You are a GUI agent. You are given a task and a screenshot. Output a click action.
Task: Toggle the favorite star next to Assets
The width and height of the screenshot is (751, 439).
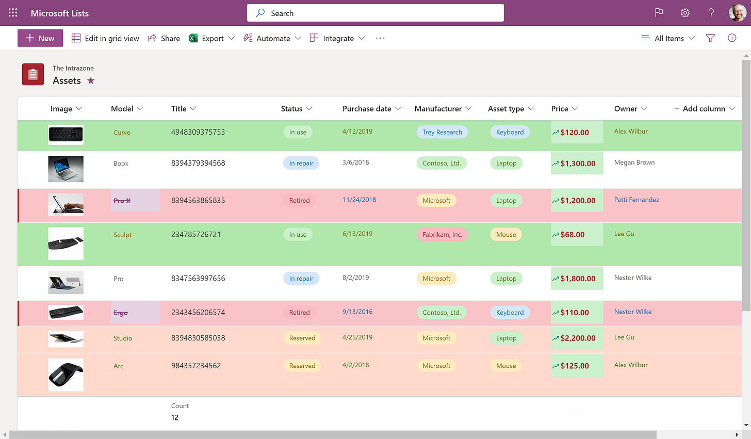[91, 80]
